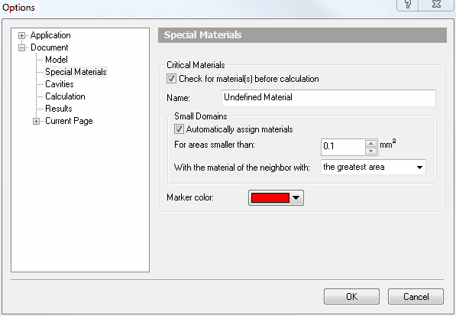Expand the Application tree node
Viewport: 456px width, 316px height.
[21, 35]
